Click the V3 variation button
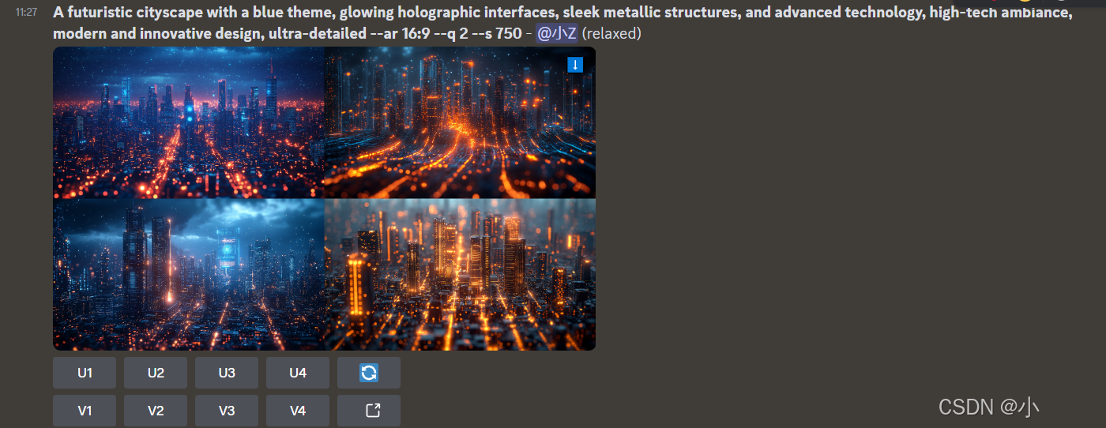 tap(227, 411)
